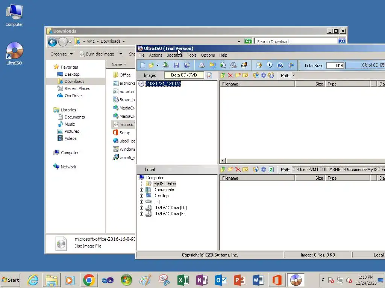Open the File menu in UltraISO
Screen dimensions: 385x288
pyautogui.click(x=141, y=55)
